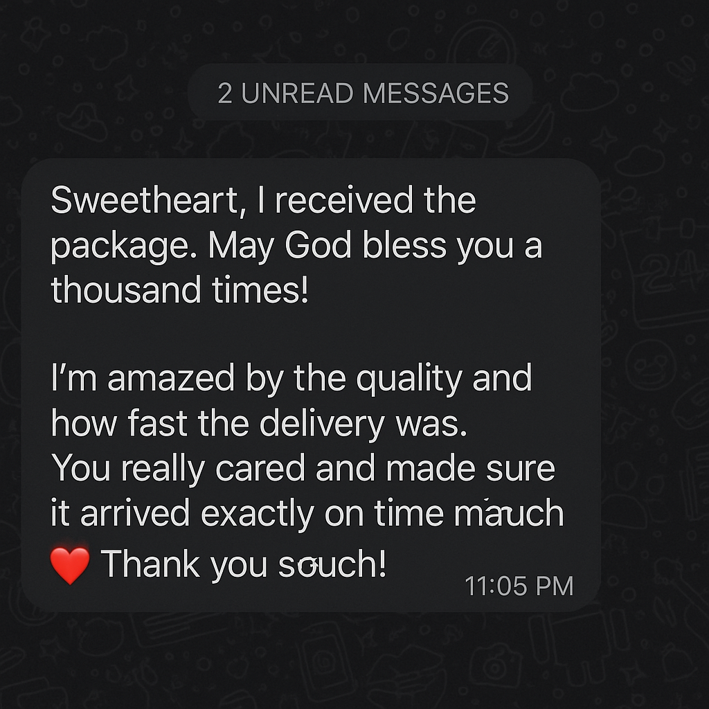
Task: Tap the calendar doodle showing 24
Action: [x=664, y=276]
